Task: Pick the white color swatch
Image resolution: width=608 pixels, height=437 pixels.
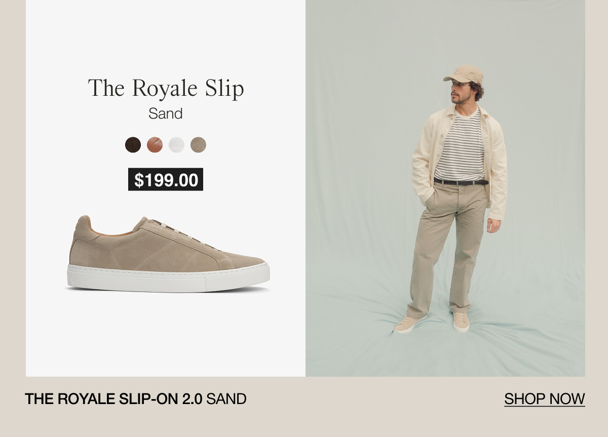Action: click(x=176, y=145)
